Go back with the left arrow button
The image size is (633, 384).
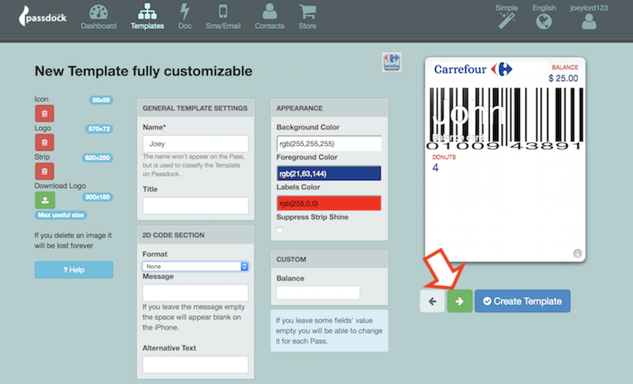(432, 301)
